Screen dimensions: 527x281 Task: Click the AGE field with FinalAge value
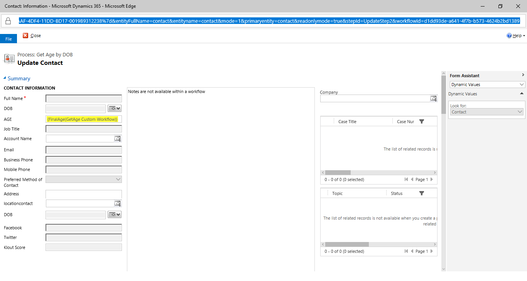point(84,119)
